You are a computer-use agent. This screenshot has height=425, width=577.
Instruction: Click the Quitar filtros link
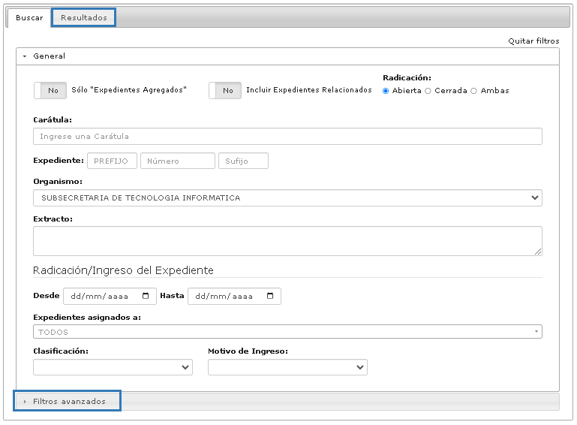(533, 41)
